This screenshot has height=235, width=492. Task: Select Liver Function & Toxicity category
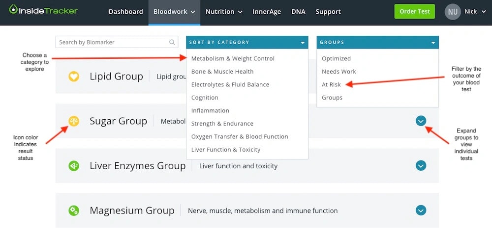coord(226,150)
